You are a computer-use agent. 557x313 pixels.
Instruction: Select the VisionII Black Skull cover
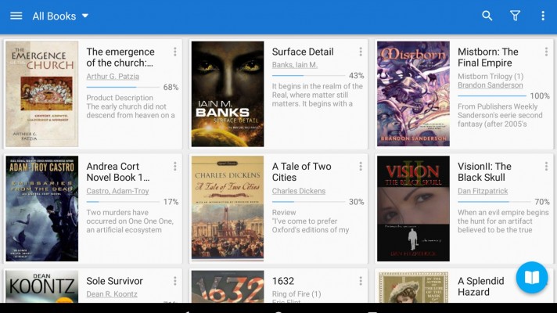coord(413,208)
